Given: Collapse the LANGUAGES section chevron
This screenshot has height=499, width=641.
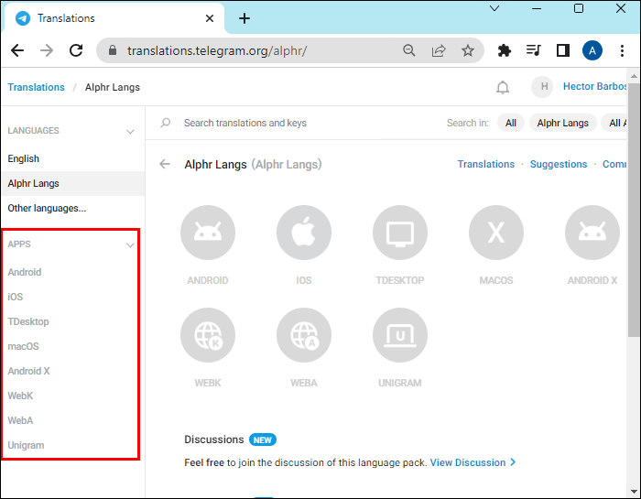Looking at the screenshot, I should [130, 132].
